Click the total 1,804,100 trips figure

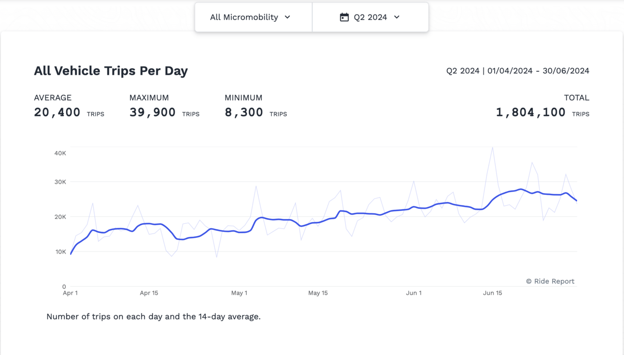click(x=530, y=112)
